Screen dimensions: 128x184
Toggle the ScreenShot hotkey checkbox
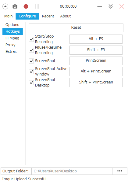click(x=31, y=61)
